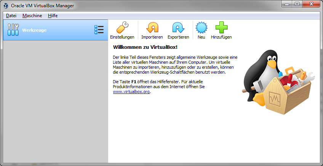Open the Maschine menu
323x166 pixels.
32,16
